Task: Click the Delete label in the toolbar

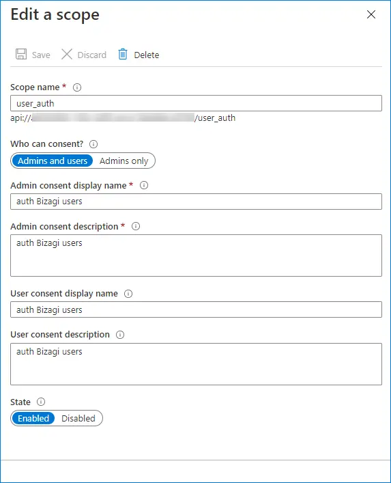Action: [x=147, y=55]
